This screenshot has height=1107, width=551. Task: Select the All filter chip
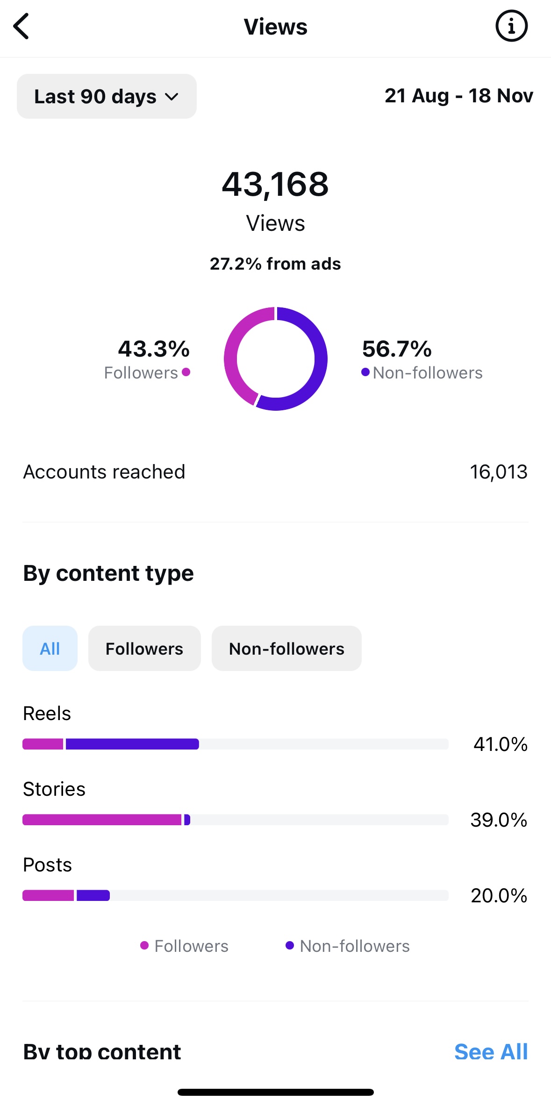[x=50, y=649]
